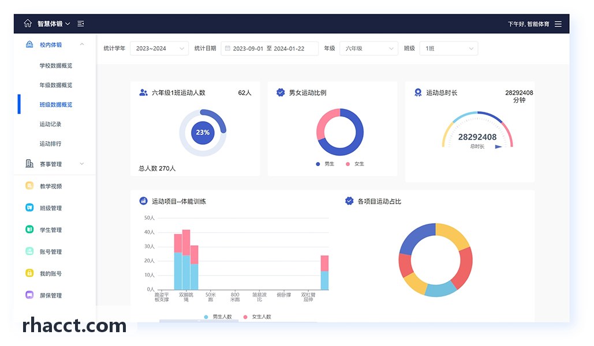The image size is (594, 346).
Task: Click the 班级管理 sidebar icon
Action: point(29,208)
